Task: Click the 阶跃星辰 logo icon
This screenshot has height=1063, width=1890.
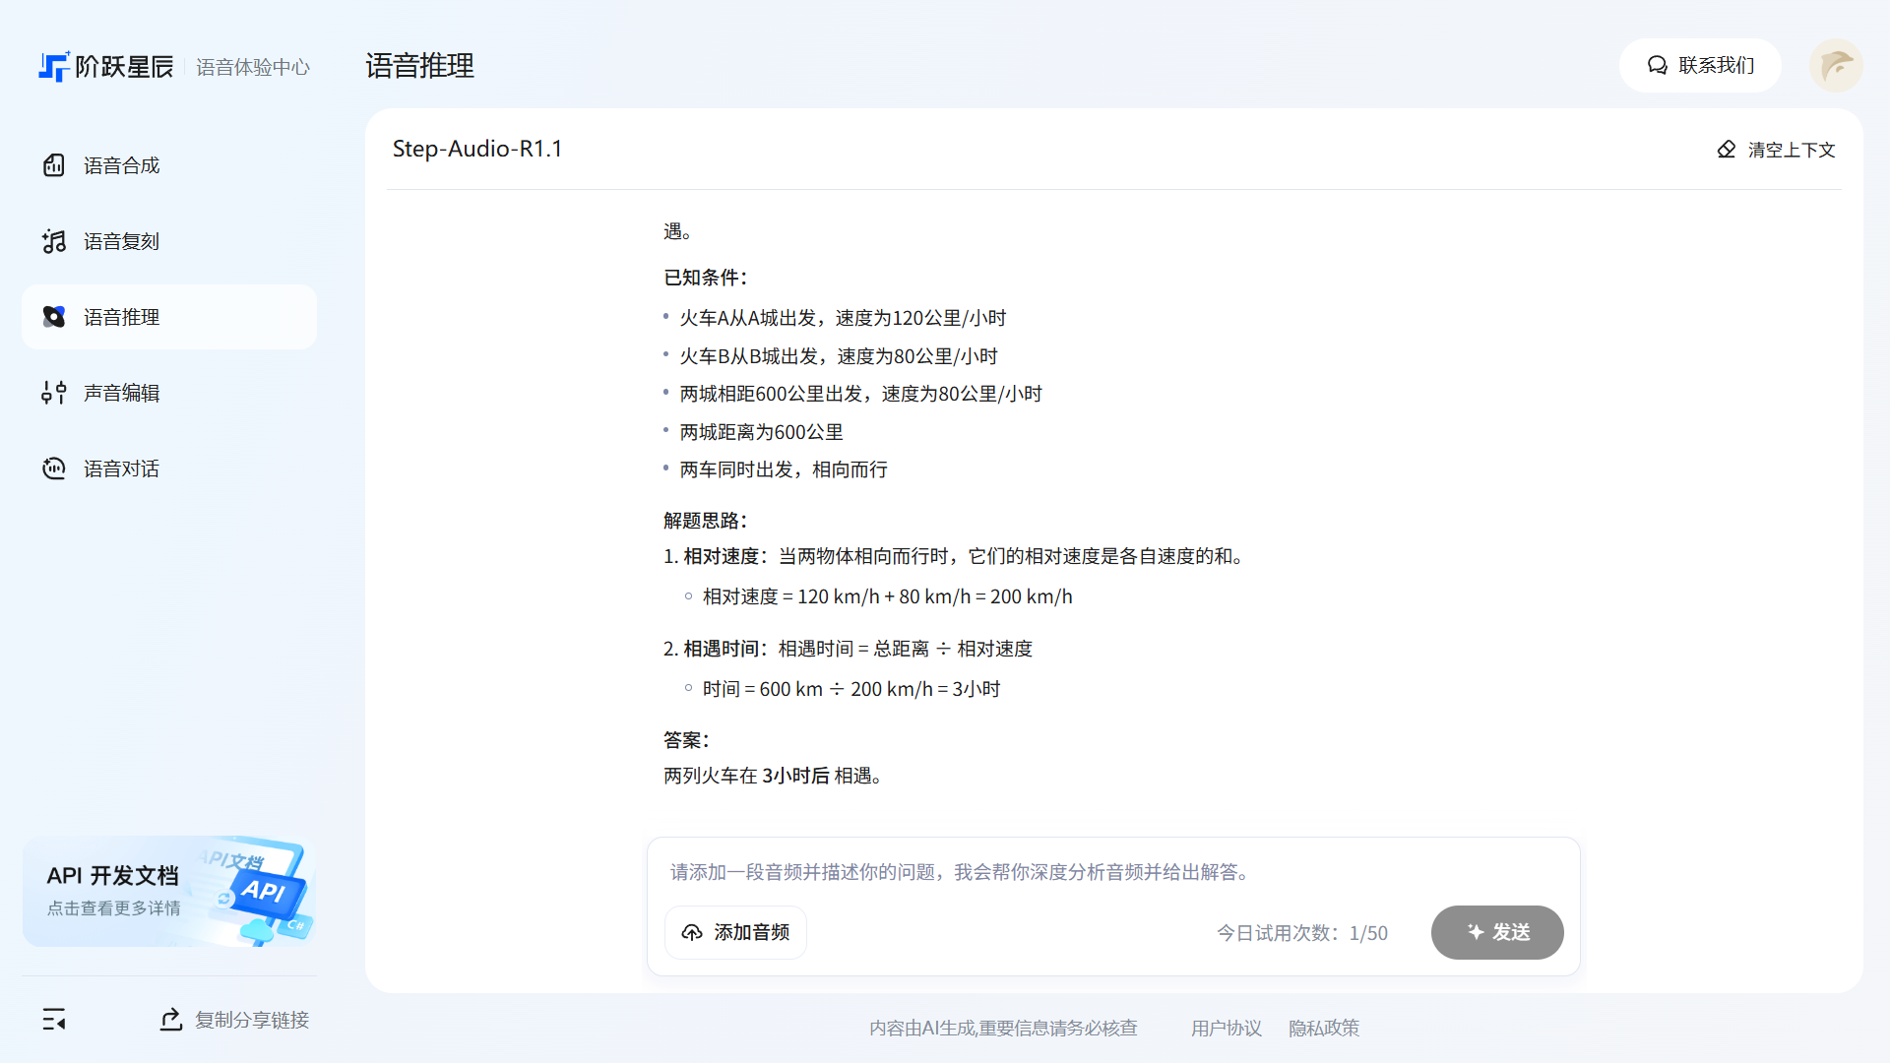Action: 55,66
